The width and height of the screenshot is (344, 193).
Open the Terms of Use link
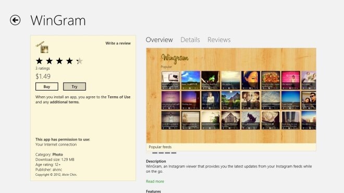[x=119, y=97]
